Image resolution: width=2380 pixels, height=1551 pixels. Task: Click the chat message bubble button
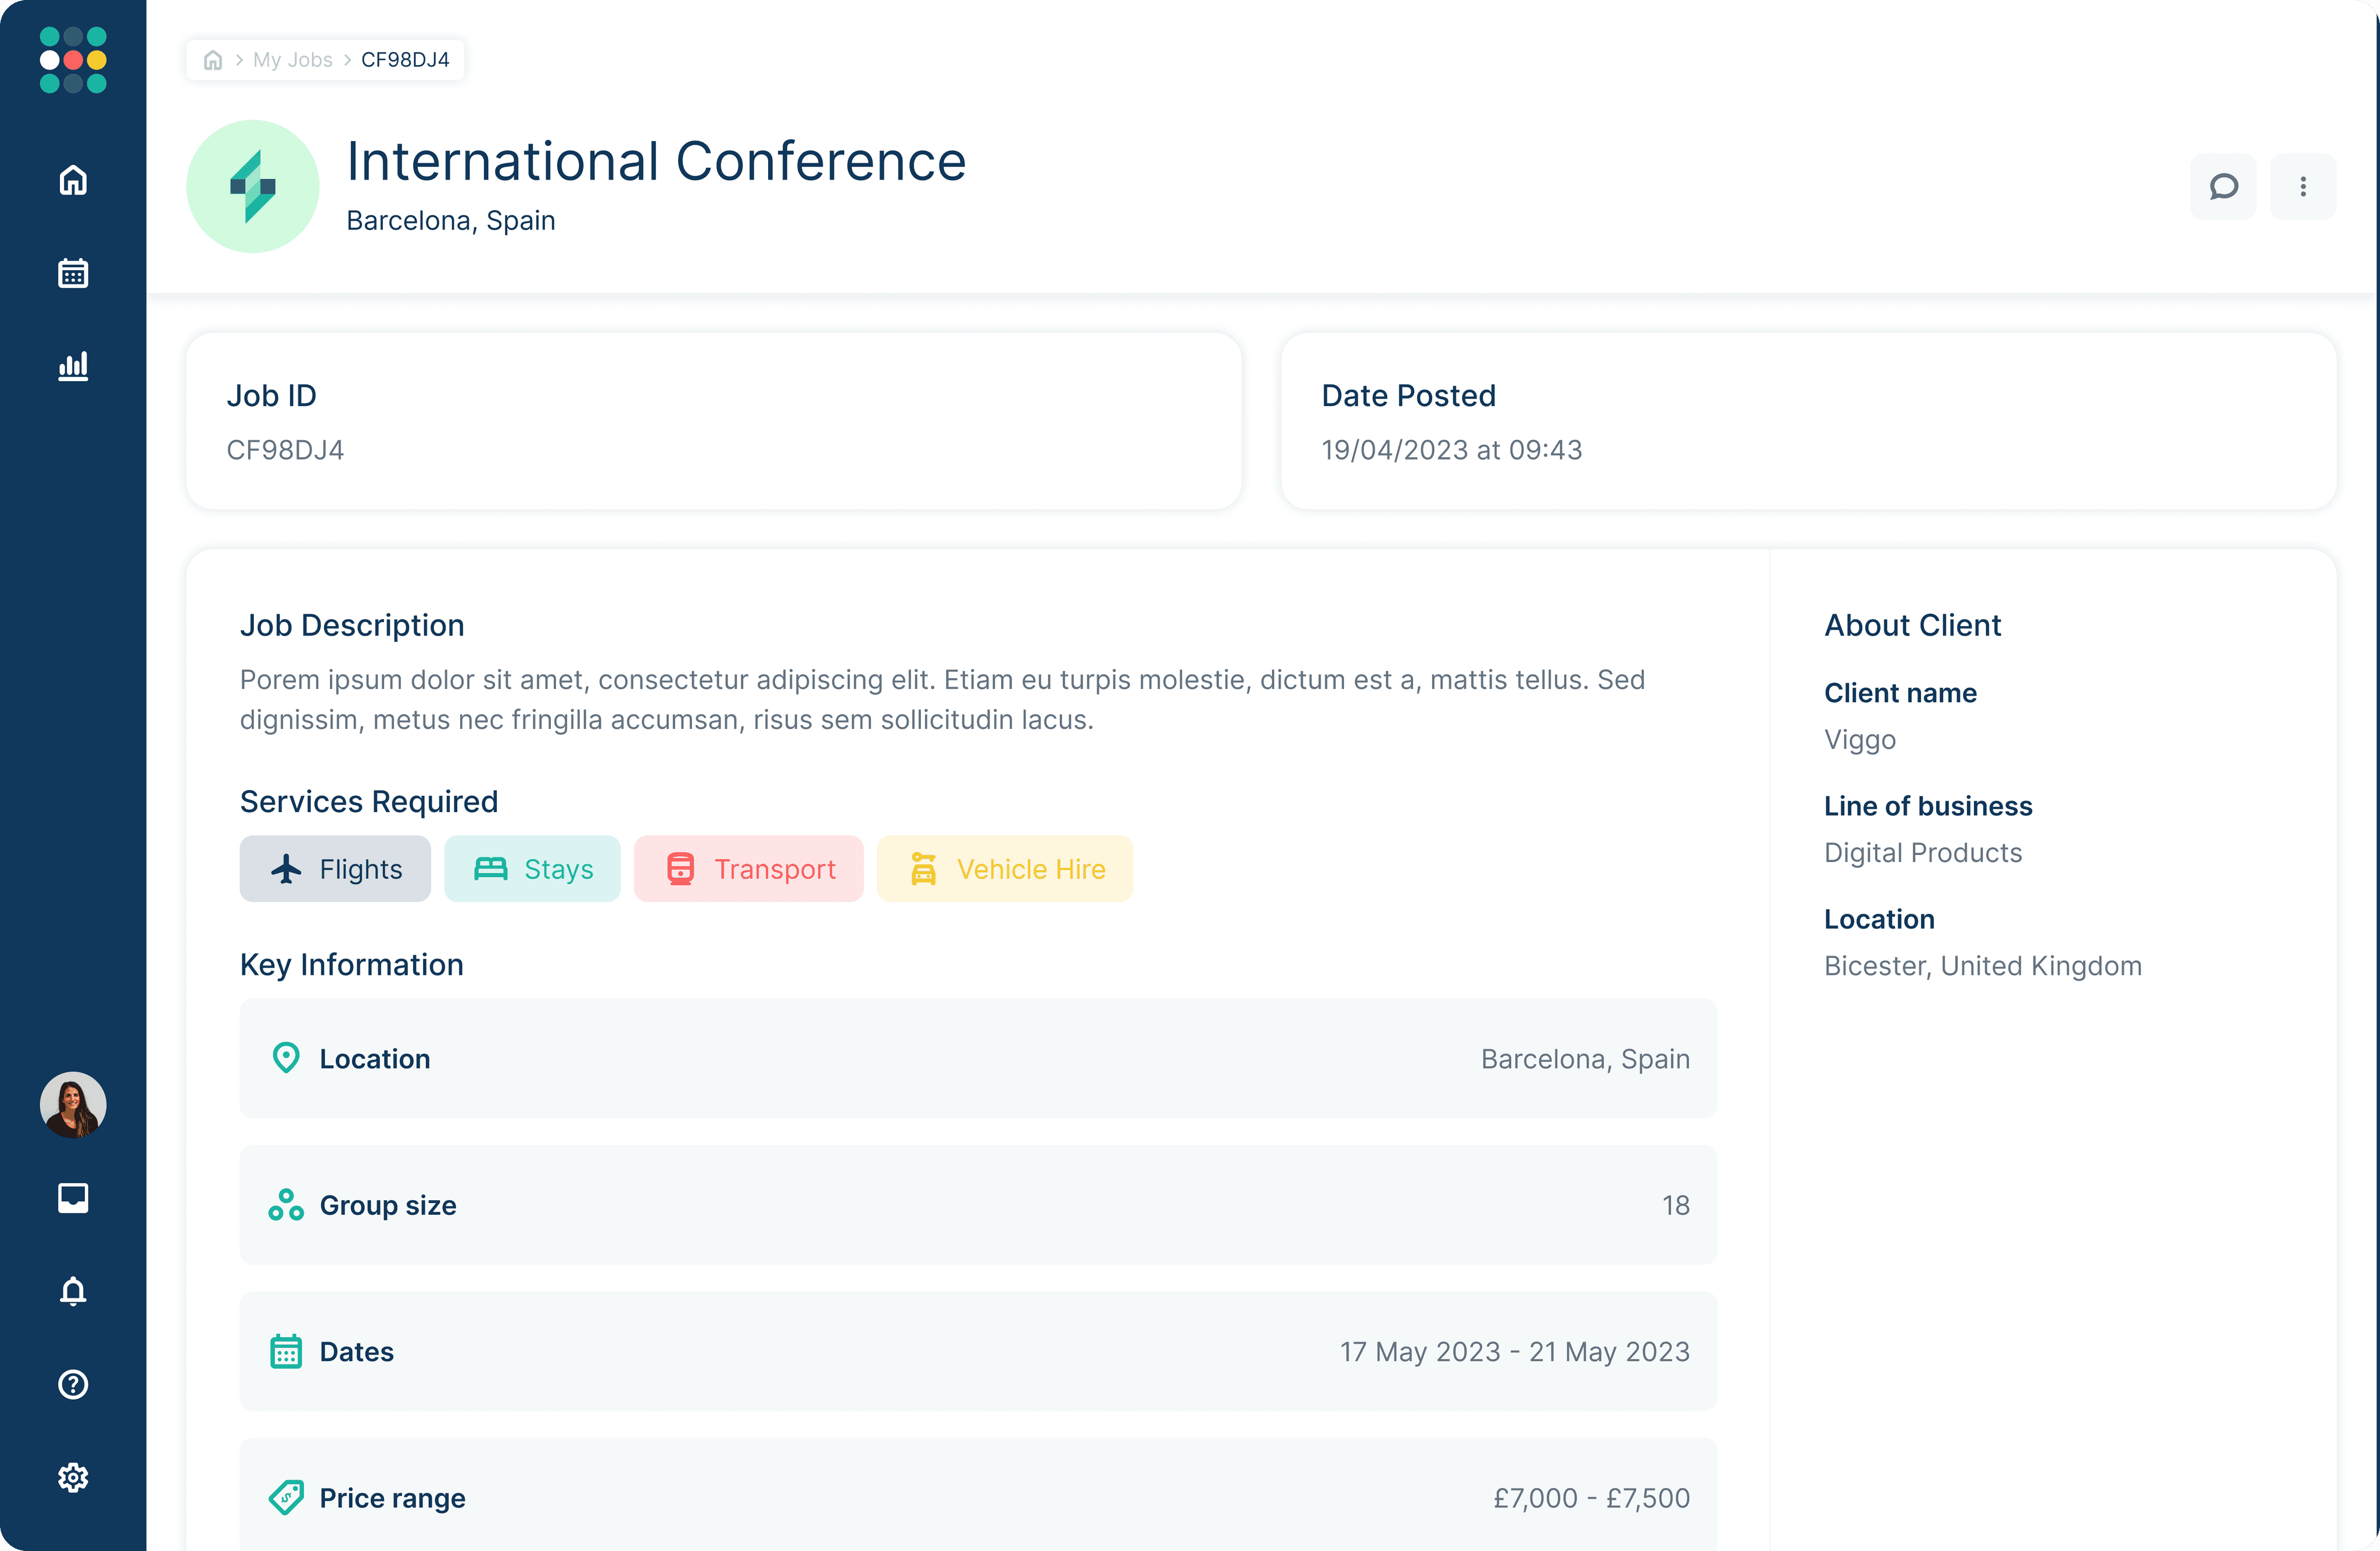click(x=2222, y=186)
